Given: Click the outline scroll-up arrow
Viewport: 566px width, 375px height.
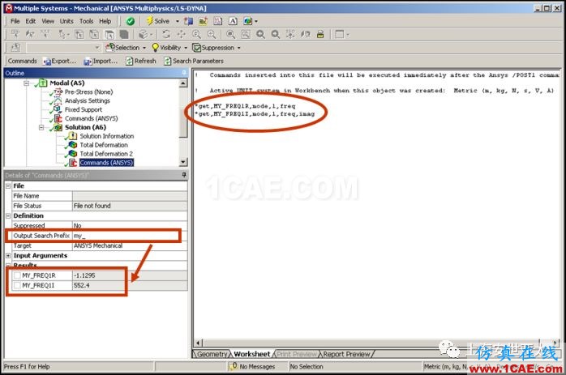Looking at the screenshot, I should coord(183,83).
